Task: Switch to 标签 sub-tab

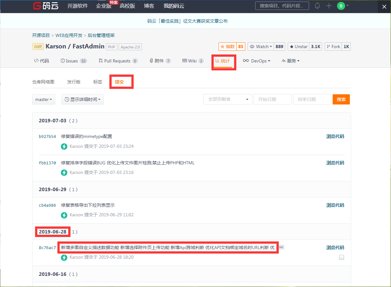Action: tap(98, 82)
